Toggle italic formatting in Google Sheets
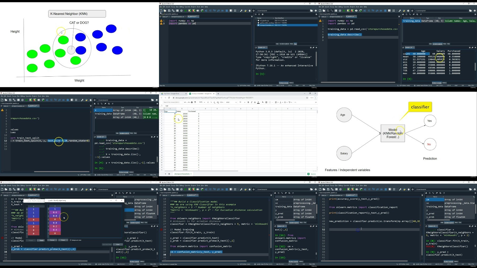Image resolution: width=477 pixels, height=268 pixels. pyautogui.click(x=251, y=102)
